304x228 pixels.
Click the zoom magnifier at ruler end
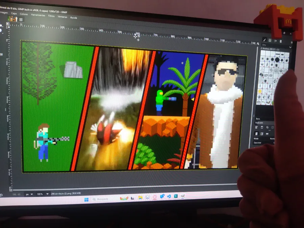[x=258, y=44]
